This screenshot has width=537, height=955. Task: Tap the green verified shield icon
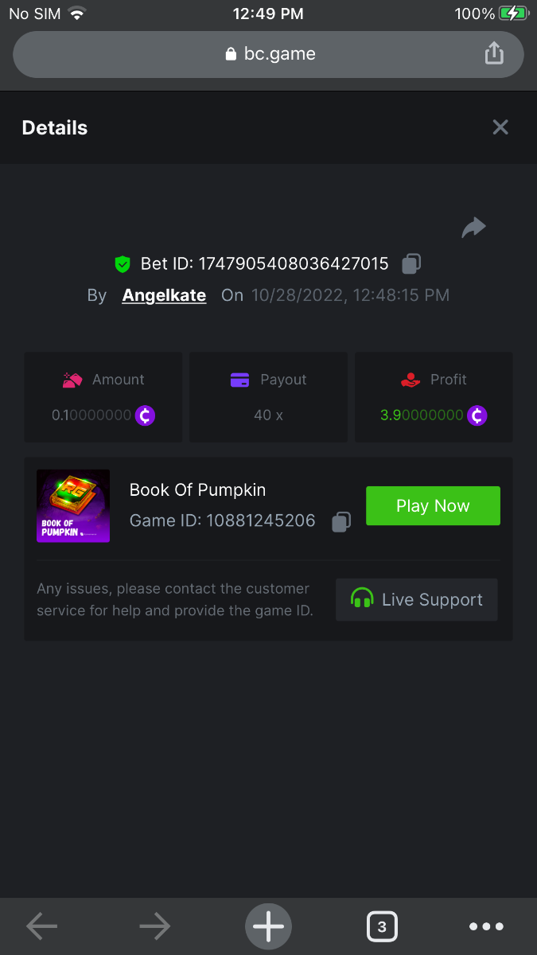tap(123, 264)
